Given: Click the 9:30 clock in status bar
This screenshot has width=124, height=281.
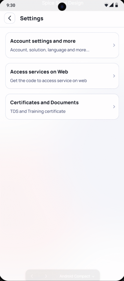Looking at the screenshot, I should point(11,5).
